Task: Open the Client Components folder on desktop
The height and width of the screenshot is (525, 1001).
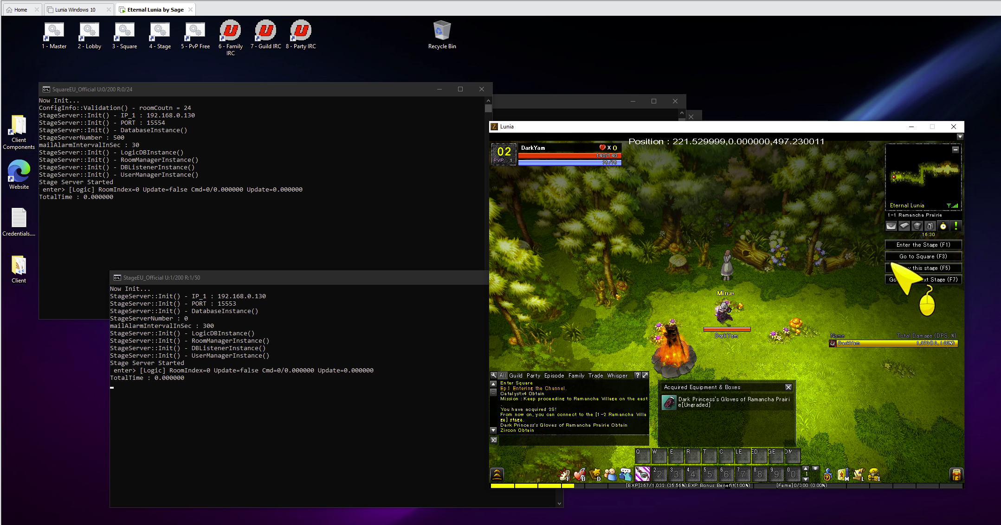Action: click(x=19, y=132)
